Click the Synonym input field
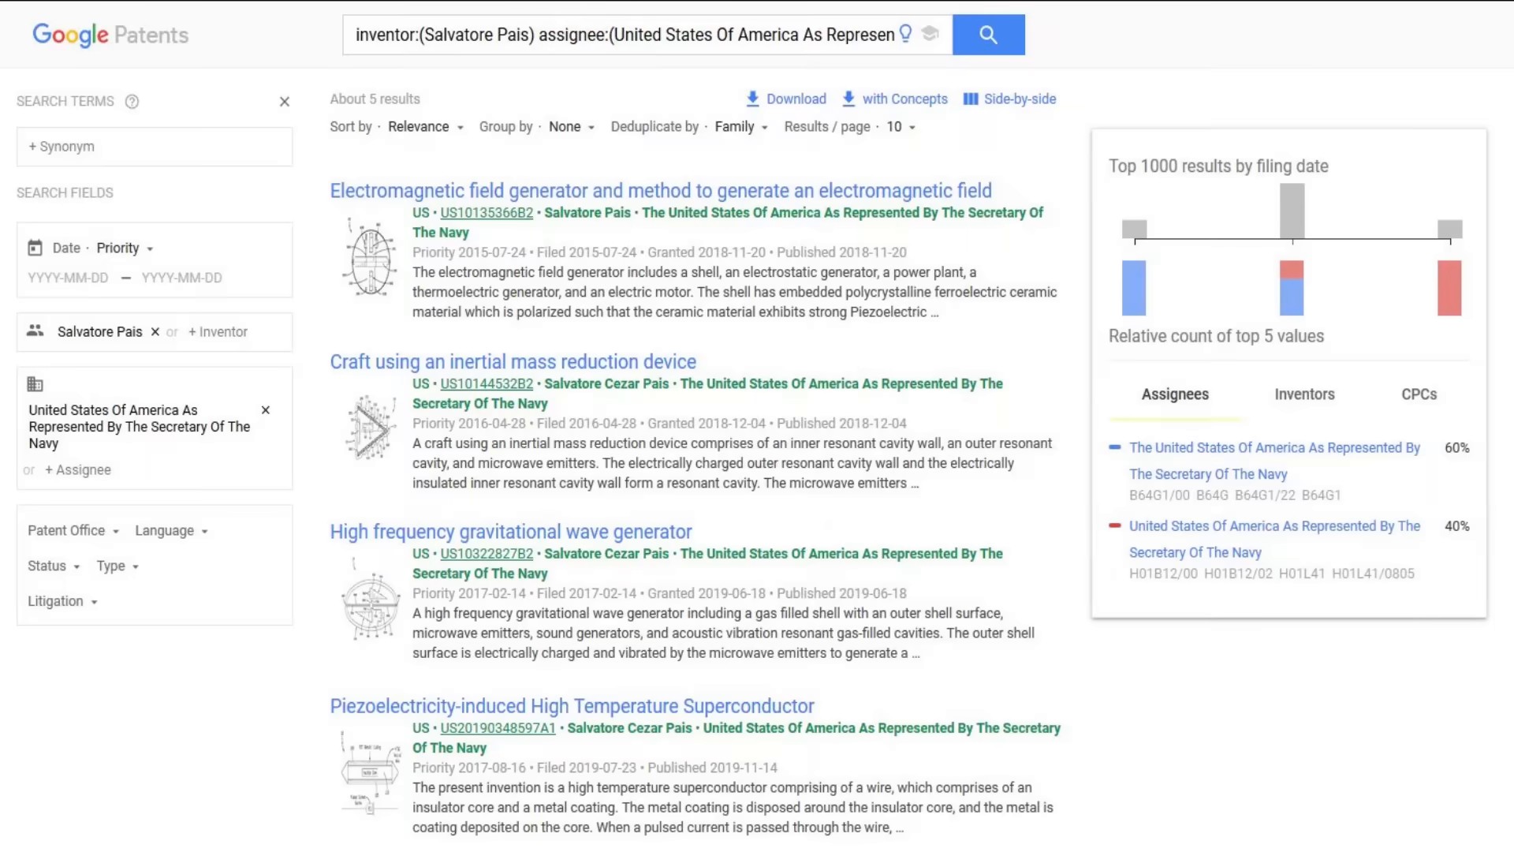The image size is (1514, 852). click(x=155, y=147)
